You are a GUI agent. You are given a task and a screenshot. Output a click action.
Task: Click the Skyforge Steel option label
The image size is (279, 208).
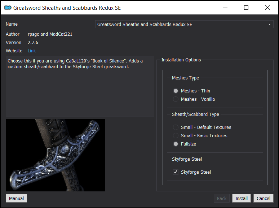coord(196,172)
